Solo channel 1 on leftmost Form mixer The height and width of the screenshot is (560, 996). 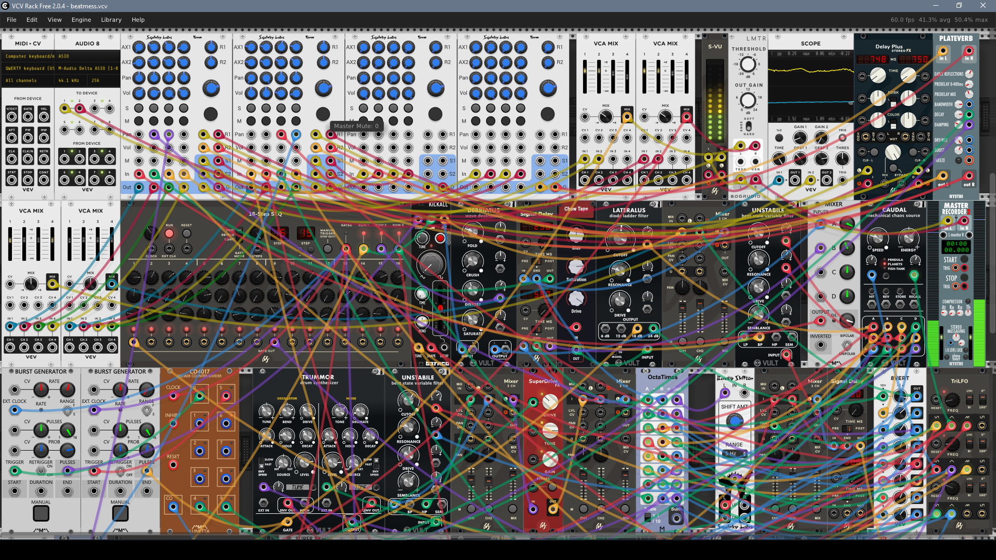click(139, 108)
